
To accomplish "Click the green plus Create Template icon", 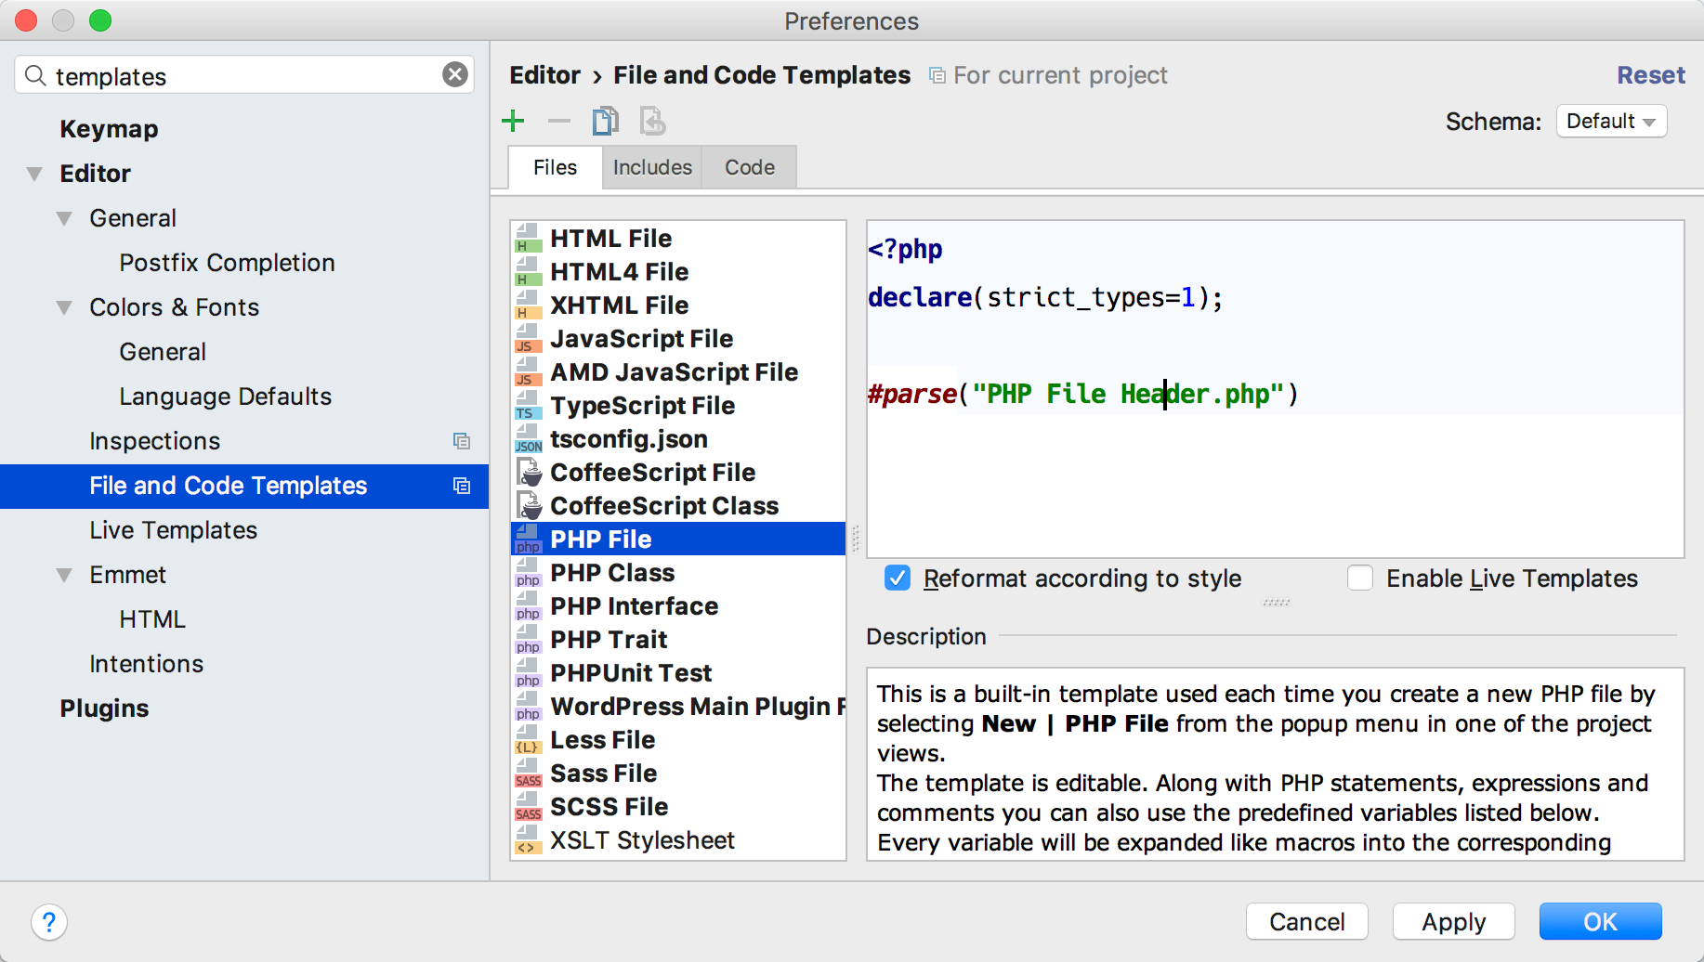I will point(513,121).
